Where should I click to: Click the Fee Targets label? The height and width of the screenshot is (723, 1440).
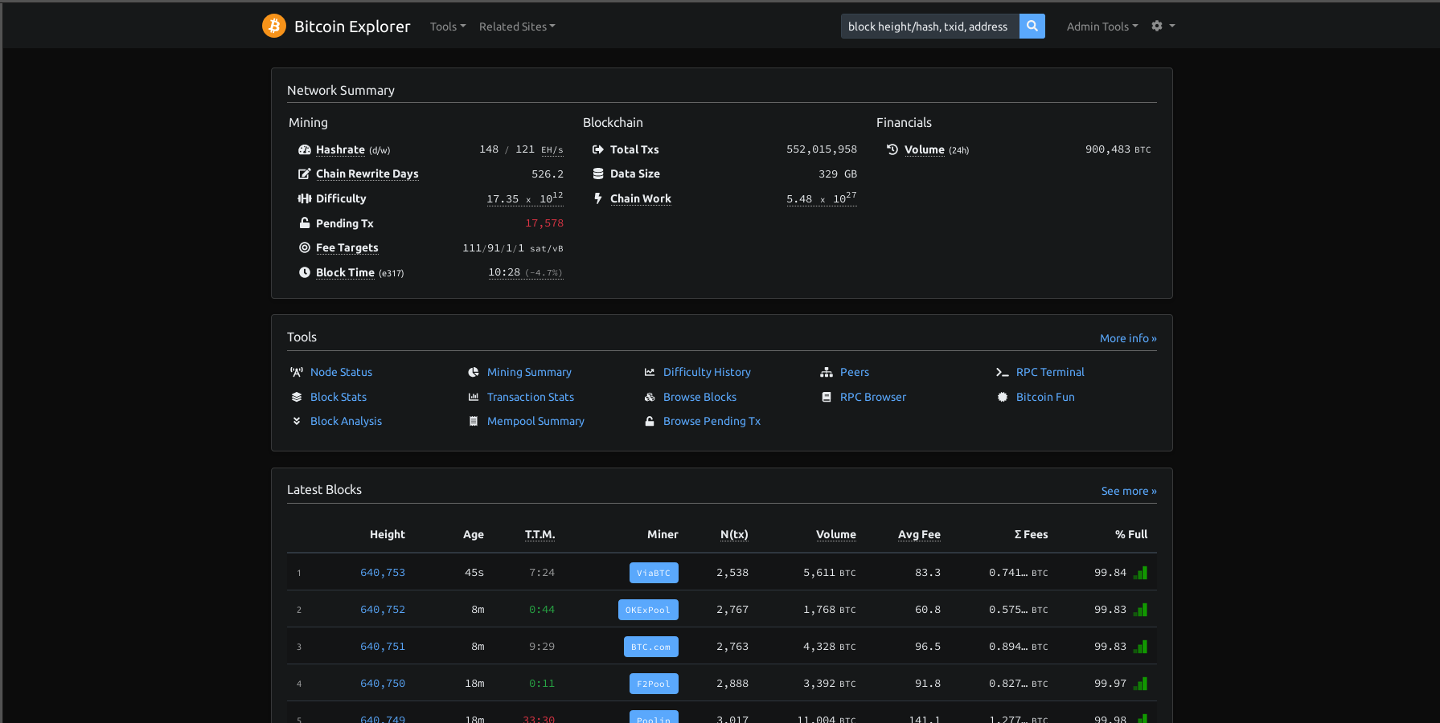(x=347, y=247)
